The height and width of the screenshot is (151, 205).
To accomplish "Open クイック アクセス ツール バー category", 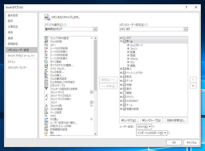I will (21, 56).
